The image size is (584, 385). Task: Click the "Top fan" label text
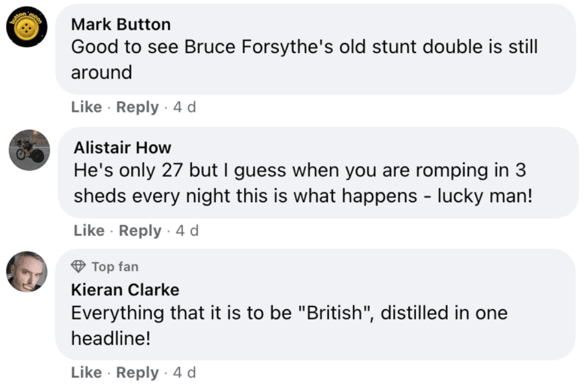115,266
